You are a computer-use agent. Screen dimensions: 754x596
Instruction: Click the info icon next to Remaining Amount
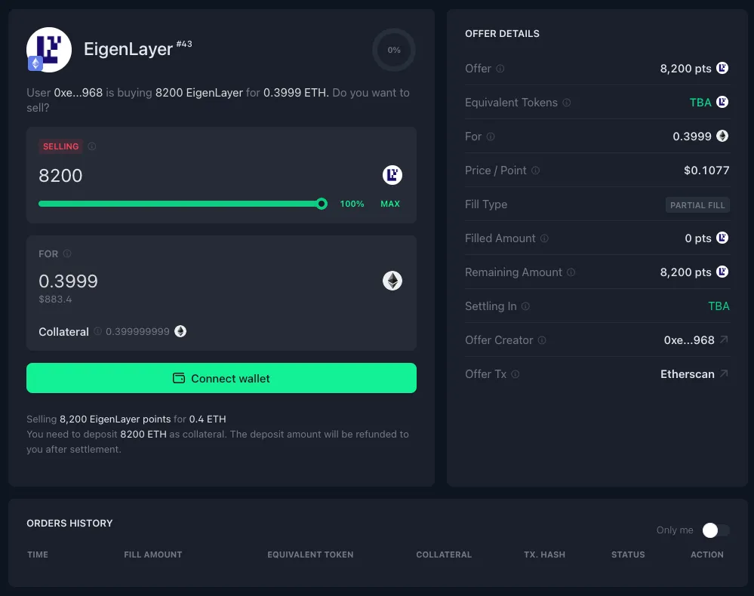[x=571, y=272]
